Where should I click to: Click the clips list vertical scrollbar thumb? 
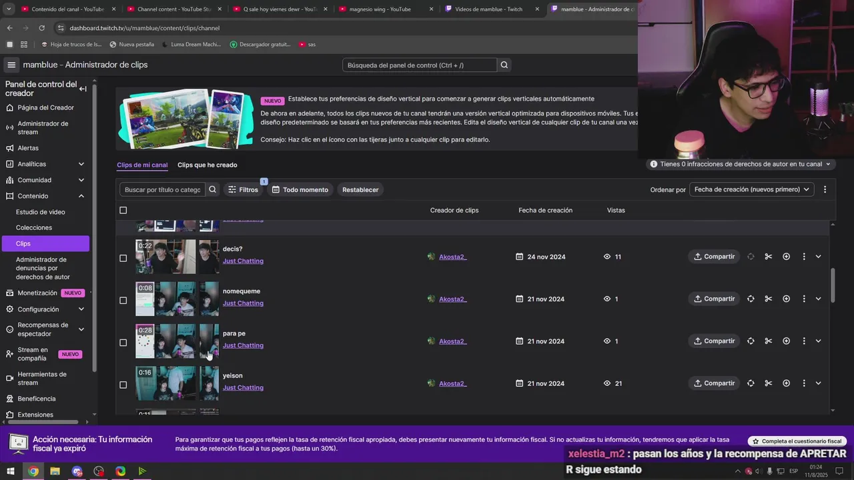pyautogui.click(x=832, y=285)
